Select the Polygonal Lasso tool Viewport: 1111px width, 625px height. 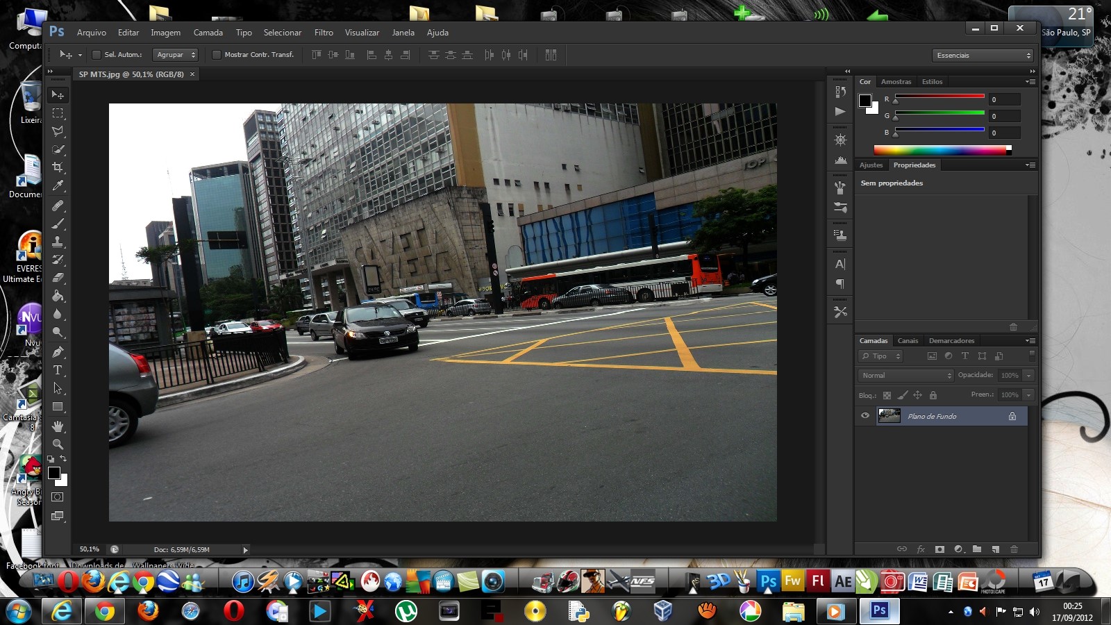pyautogui.click(x=58, y=131)
